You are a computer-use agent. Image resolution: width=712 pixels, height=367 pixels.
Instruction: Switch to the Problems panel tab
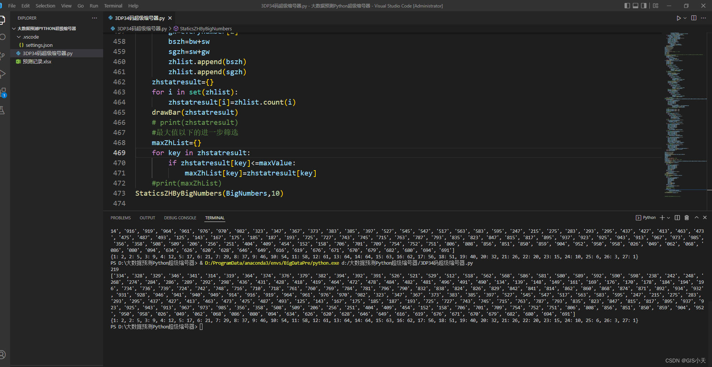click(x=121, y=218)
